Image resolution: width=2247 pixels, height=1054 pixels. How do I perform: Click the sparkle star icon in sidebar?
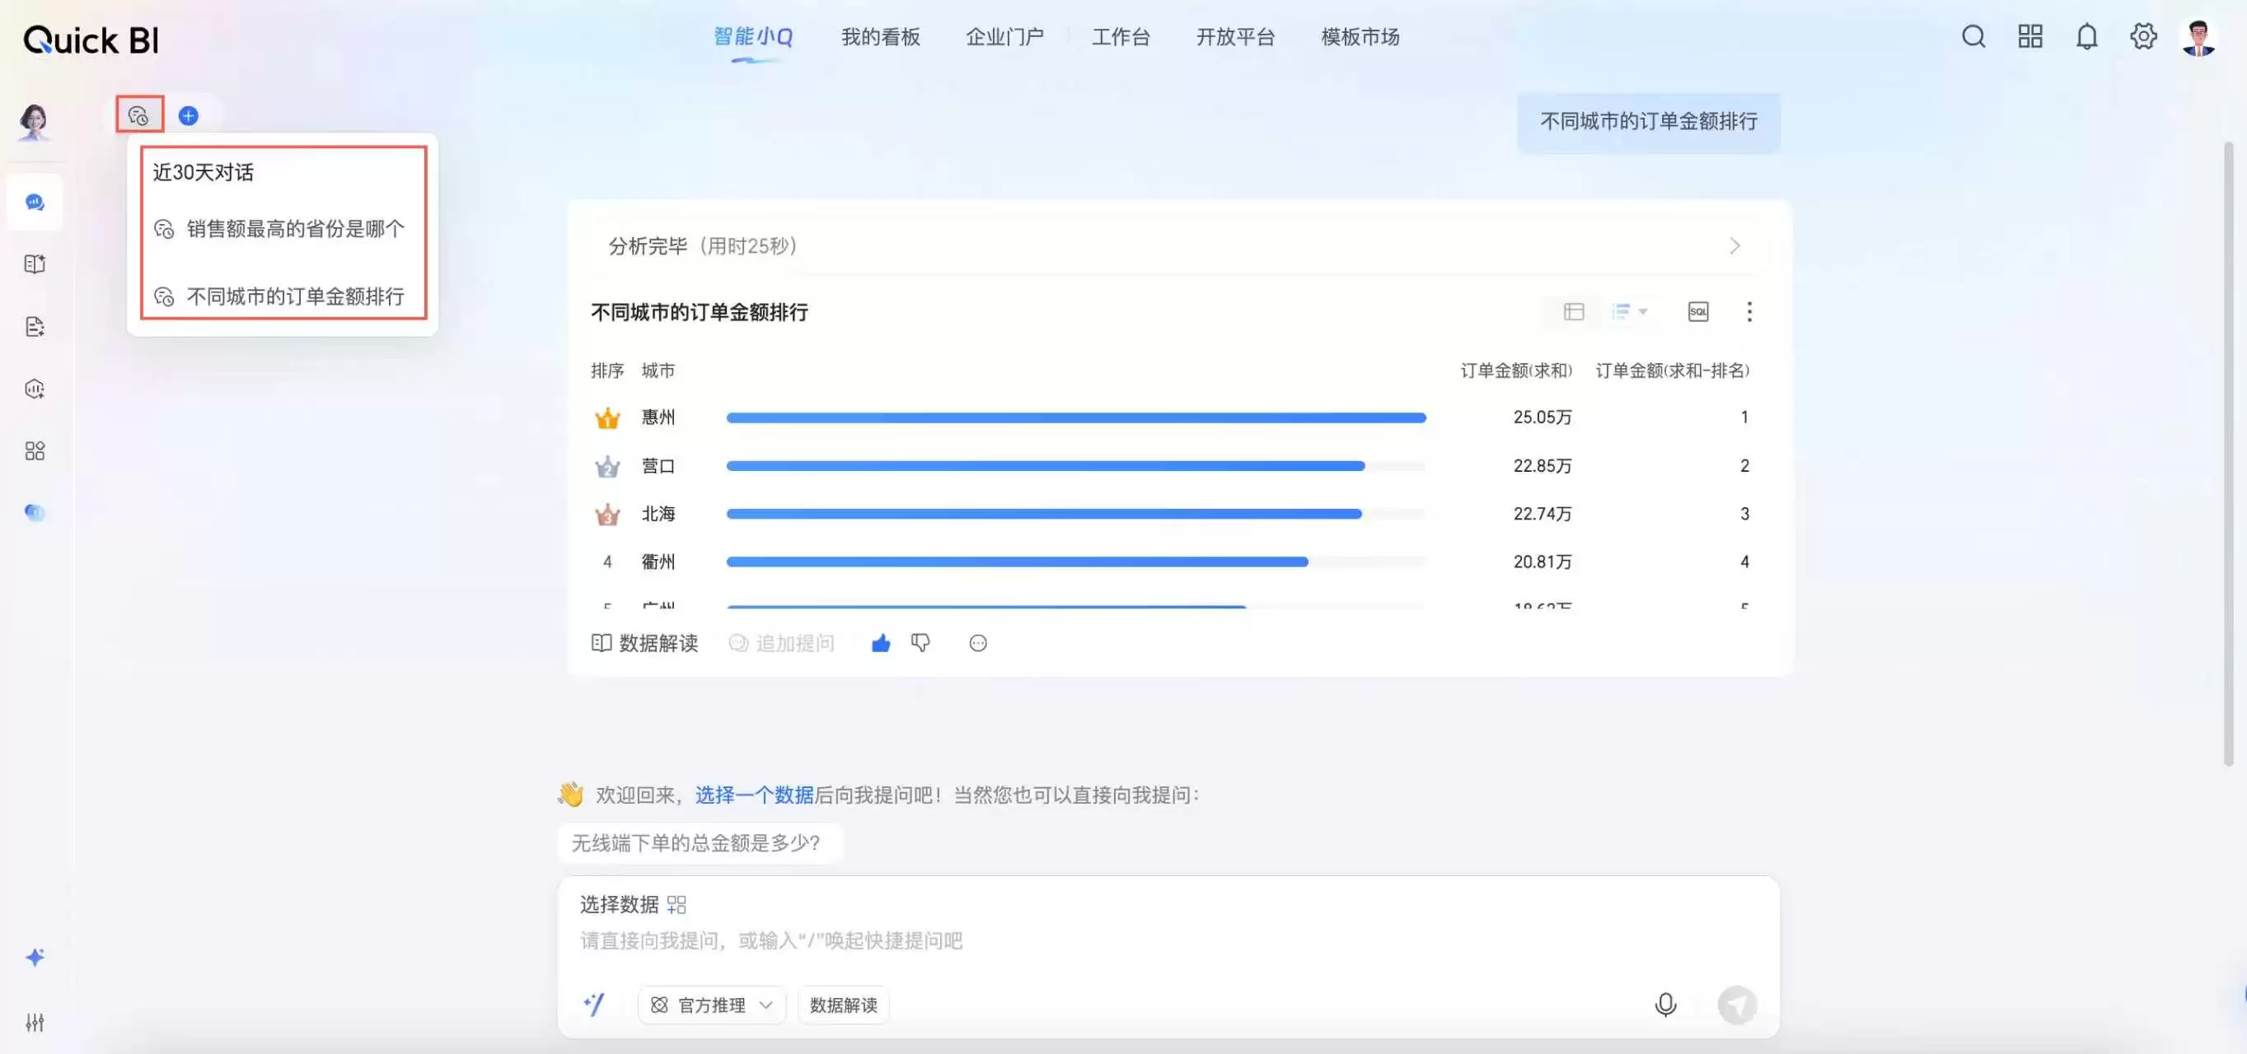click(x=35, y=957)
